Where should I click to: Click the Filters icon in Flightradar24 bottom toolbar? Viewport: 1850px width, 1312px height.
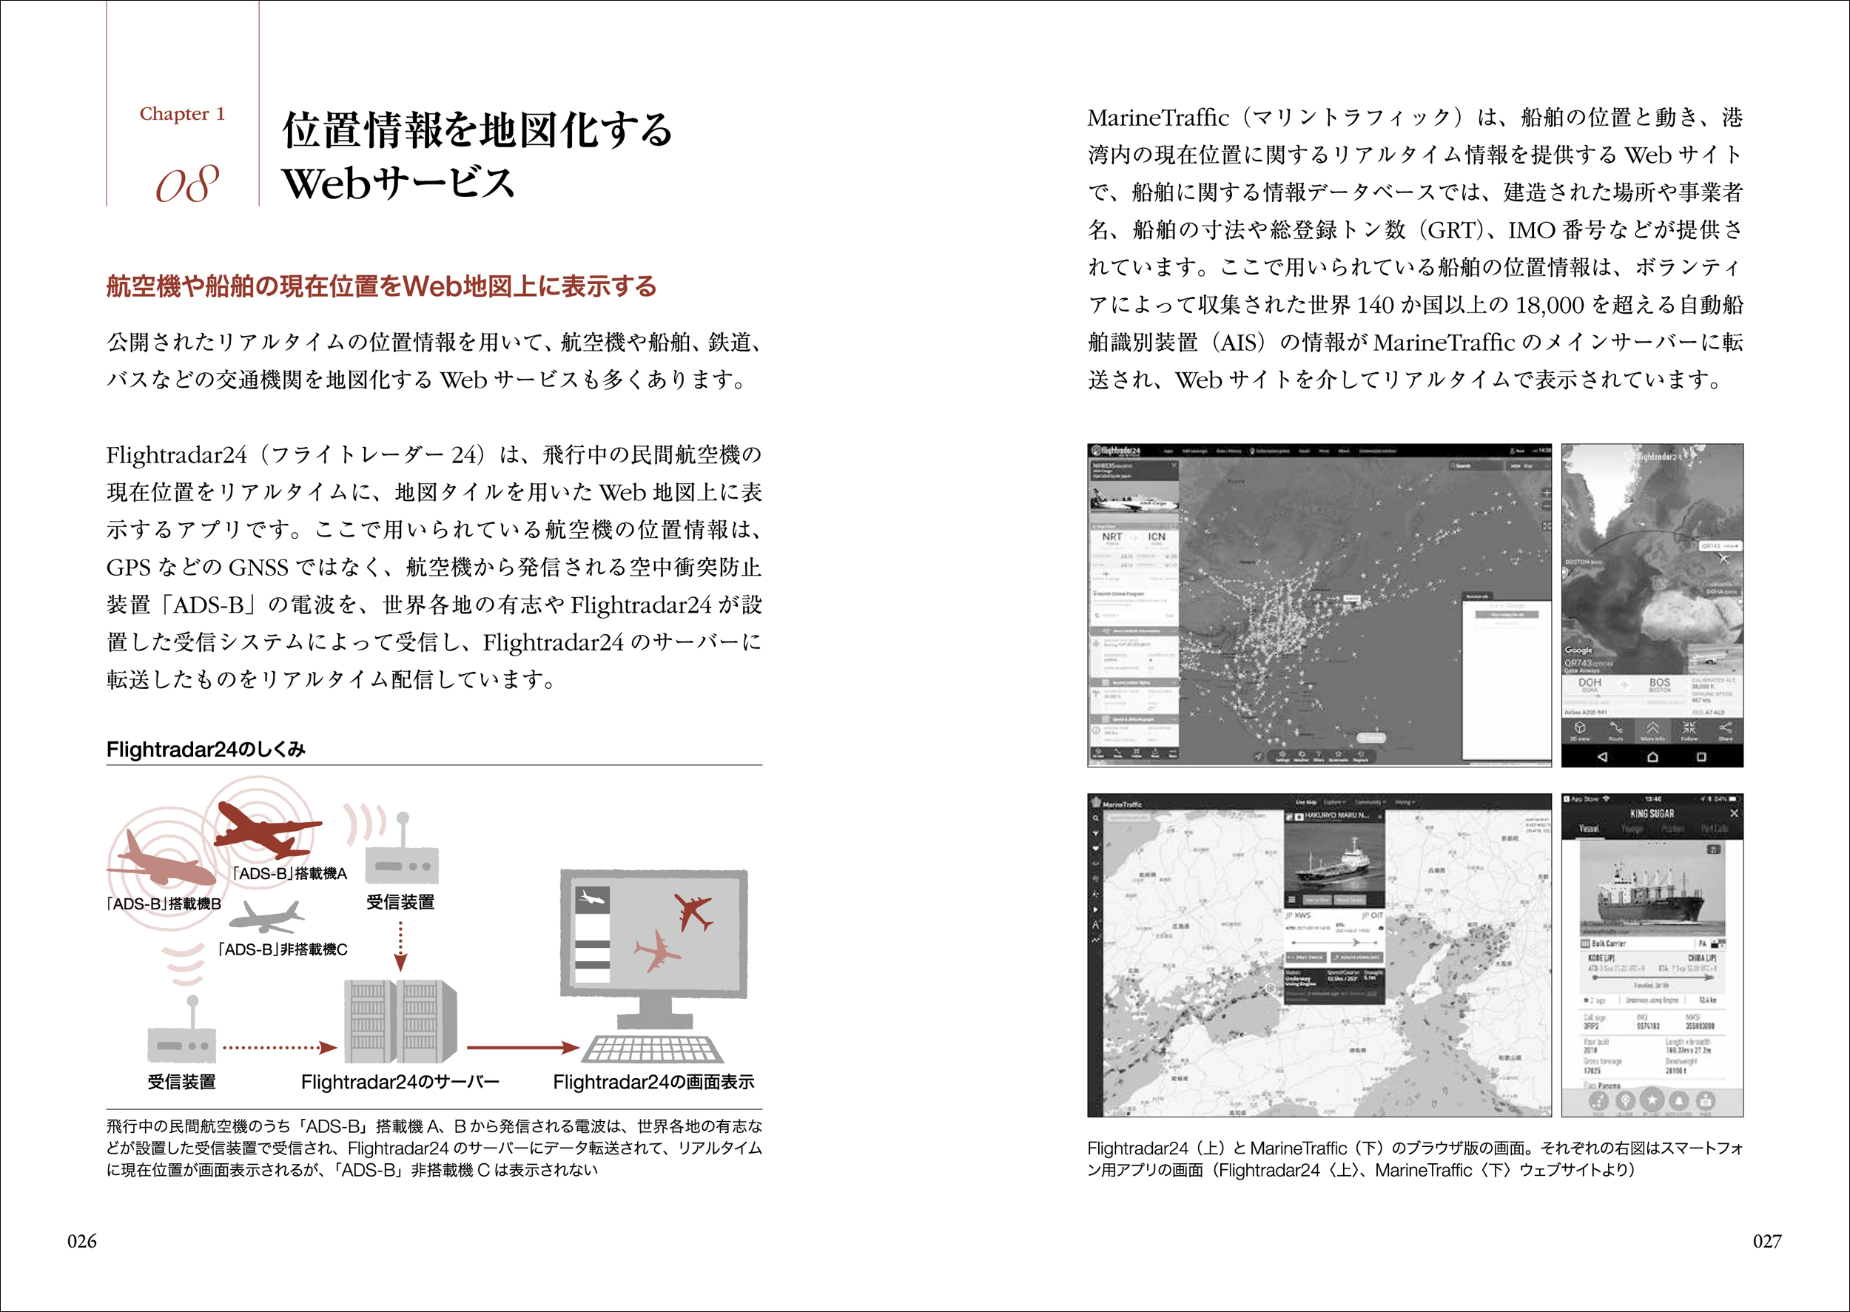[x=1320, y=756]
